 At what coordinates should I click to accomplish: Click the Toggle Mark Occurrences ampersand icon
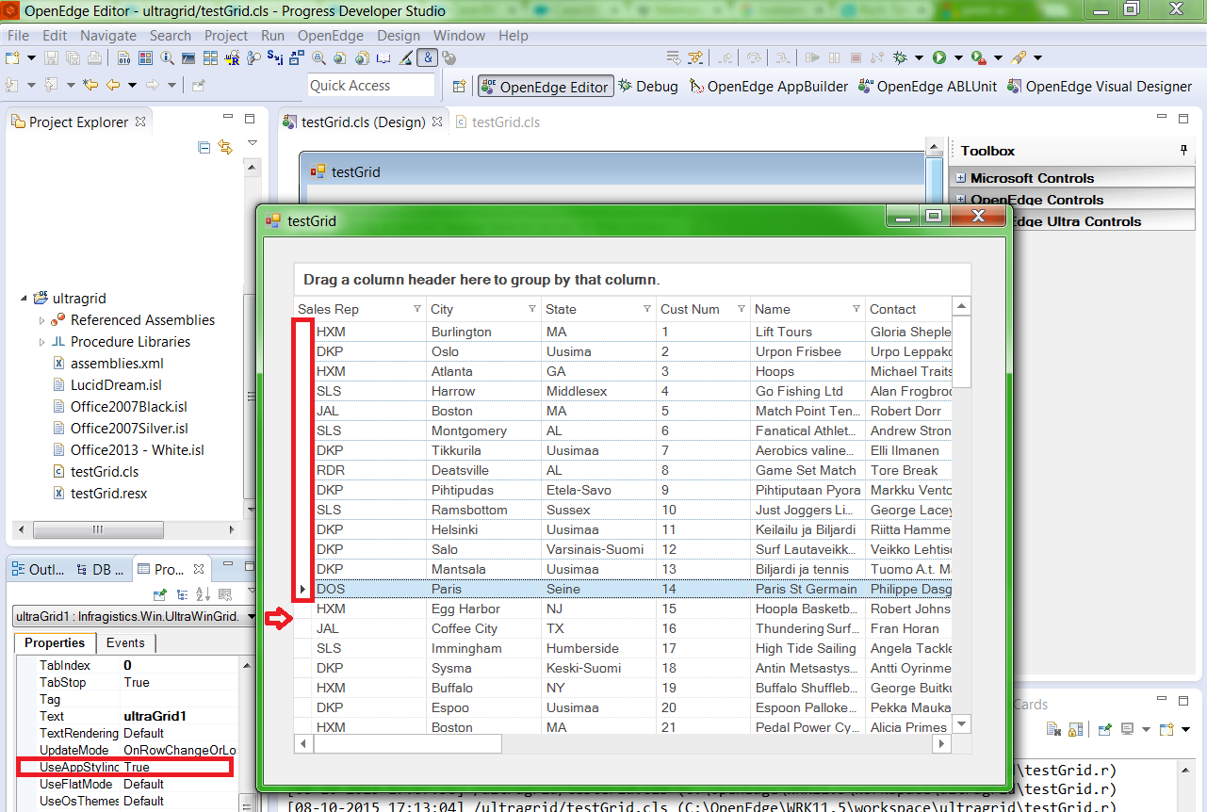coord(427,57)
